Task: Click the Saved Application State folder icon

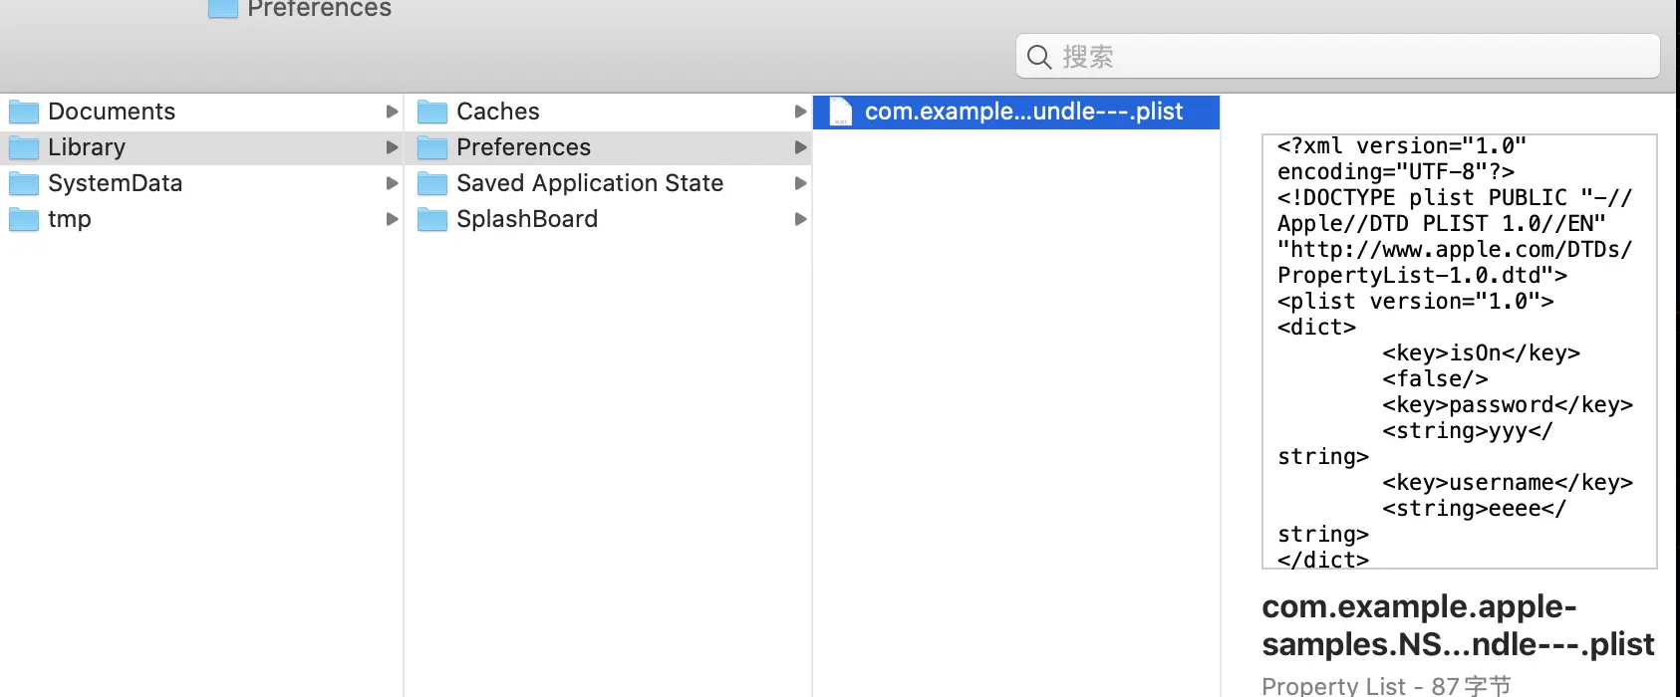Action: pyautogui.click(x=432, y=183)
